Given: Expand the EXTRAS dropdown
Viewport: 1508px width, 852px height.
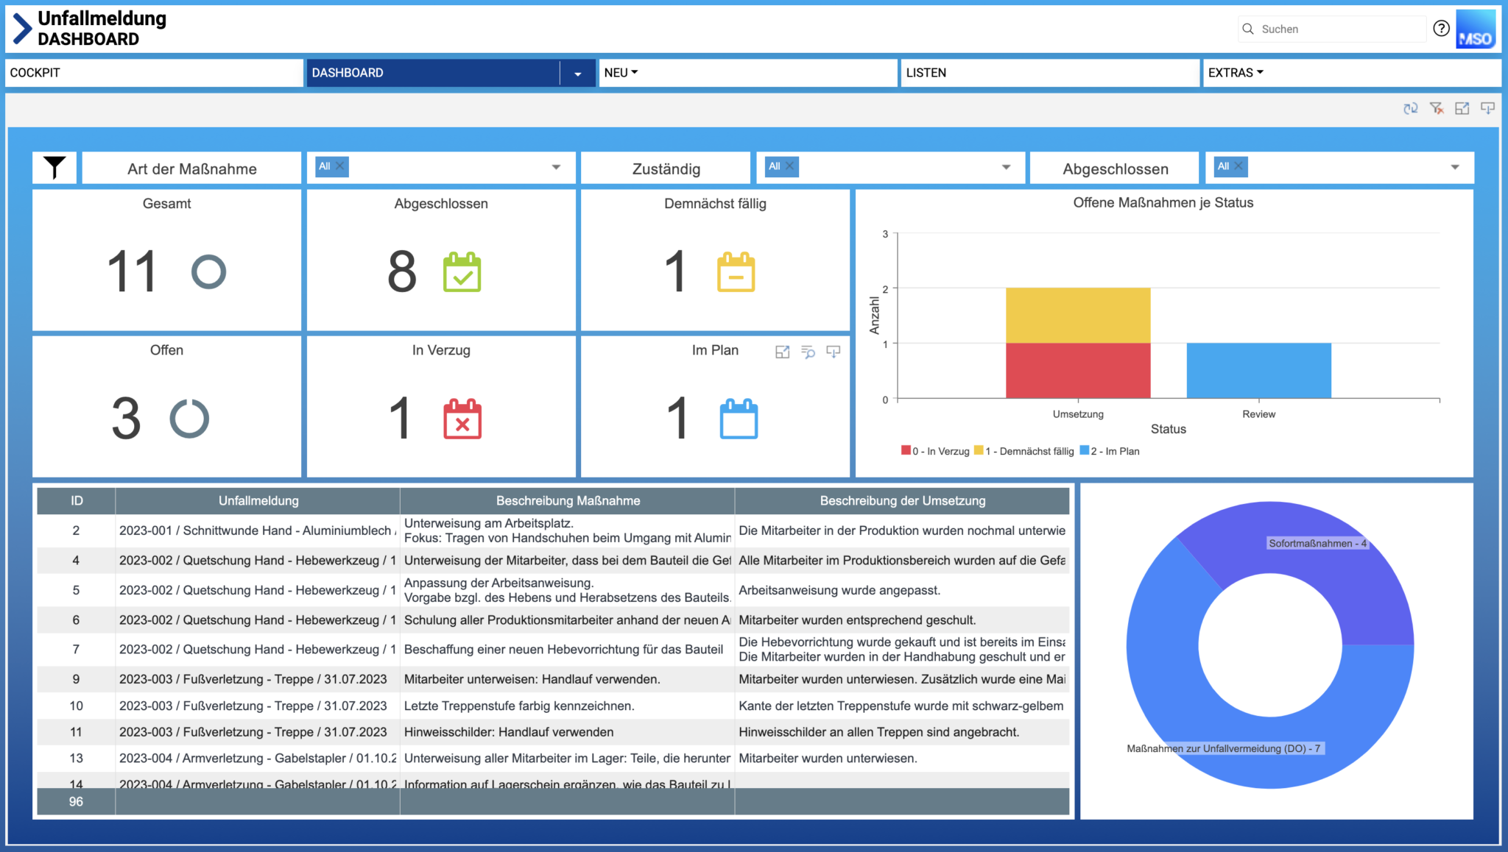Looking at the screenshot, I should (x=1236, y=72).
